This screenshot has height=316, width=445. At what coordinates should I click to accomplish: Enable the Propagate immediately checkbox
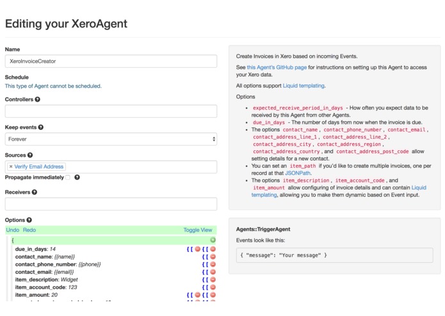coord(68,177)
